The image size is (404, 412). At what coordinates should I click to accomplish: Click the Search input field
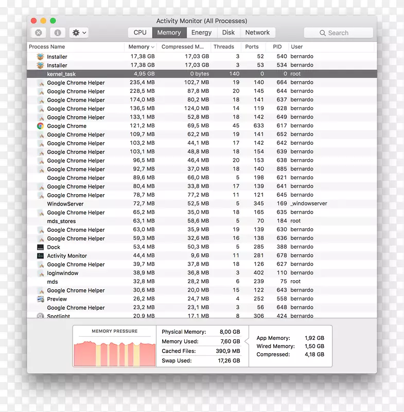pos(338,33)
